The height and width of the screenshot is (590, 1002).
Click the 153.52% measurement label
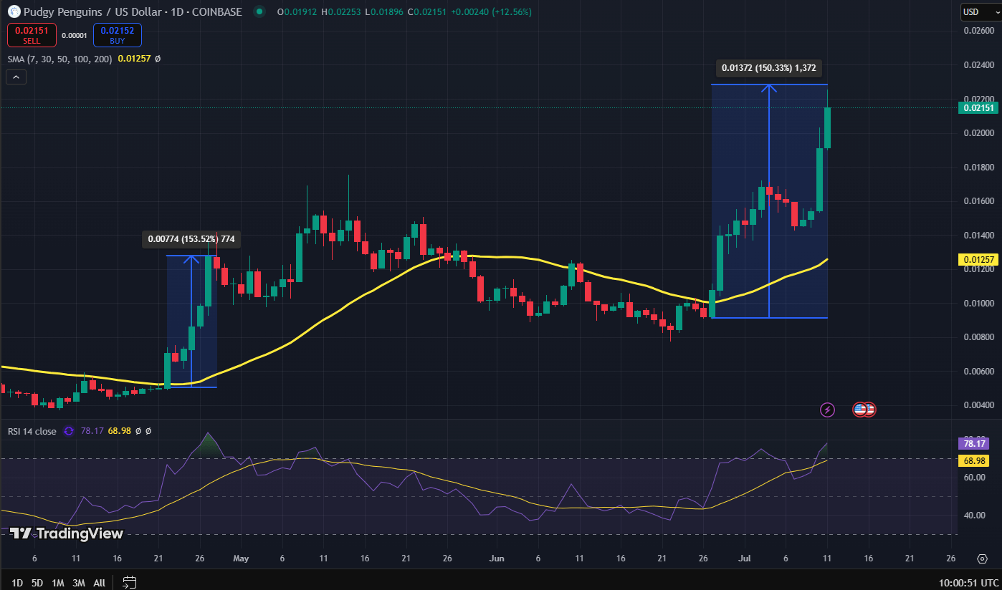click(191, 239)
